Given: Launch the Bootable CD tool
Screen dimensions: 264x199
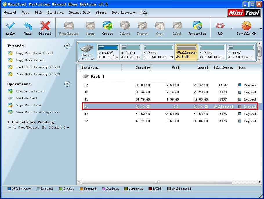Looking at the screenshot, I should 246,28.
